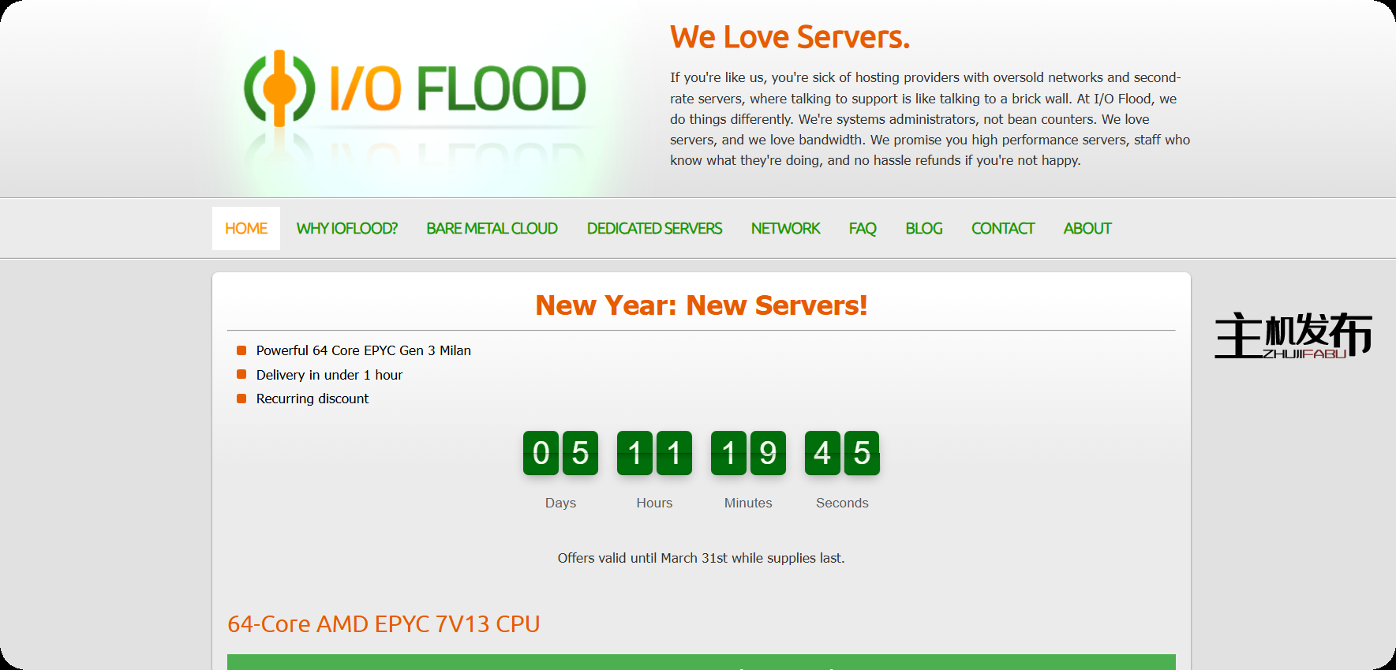Click the 64-Core AMD EPYC 7V13 CPU heading

coord(384,624)
